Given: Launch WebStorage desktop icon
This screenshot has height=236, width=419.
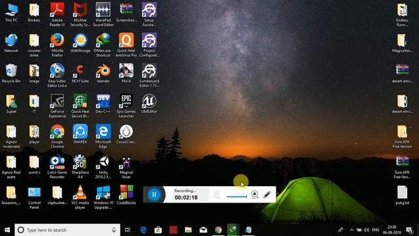Looking at the screenshot, I should [80, 43].
